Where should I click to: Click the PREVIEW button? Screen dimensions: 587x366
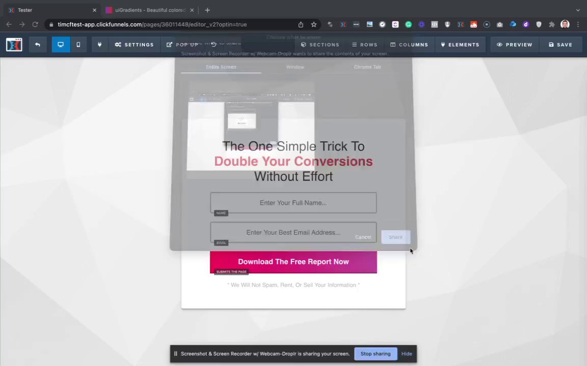[x=514, y=44]
